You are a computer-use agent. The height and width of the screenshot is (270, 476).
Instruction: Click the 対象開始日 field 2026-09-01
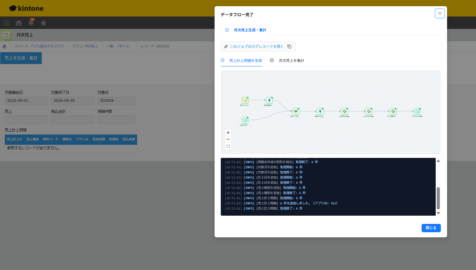(x=26, y=101)
